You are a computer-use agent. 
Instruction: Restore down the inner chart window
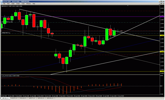(161, 4)
